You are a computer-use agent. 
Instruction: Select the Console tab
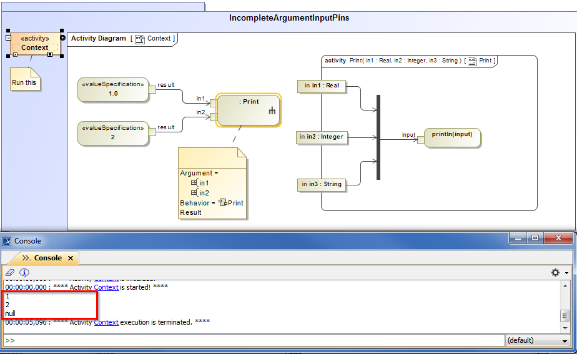pos(47,258)
